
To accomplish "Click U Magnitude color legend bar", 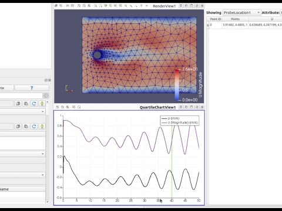I will click(x=177, y=85).
